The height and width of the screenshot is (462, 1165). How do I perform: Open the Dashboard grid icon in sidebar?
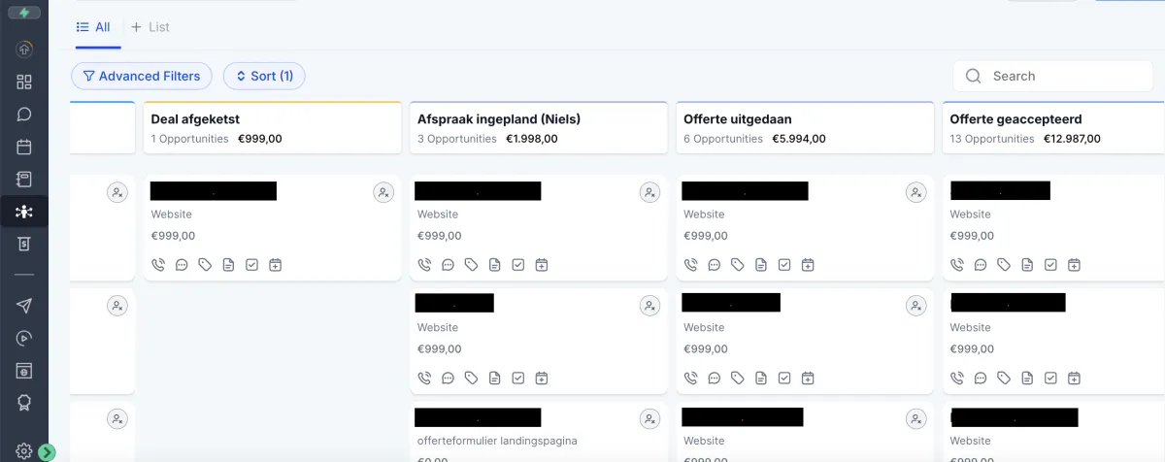[x=24, y=82]
